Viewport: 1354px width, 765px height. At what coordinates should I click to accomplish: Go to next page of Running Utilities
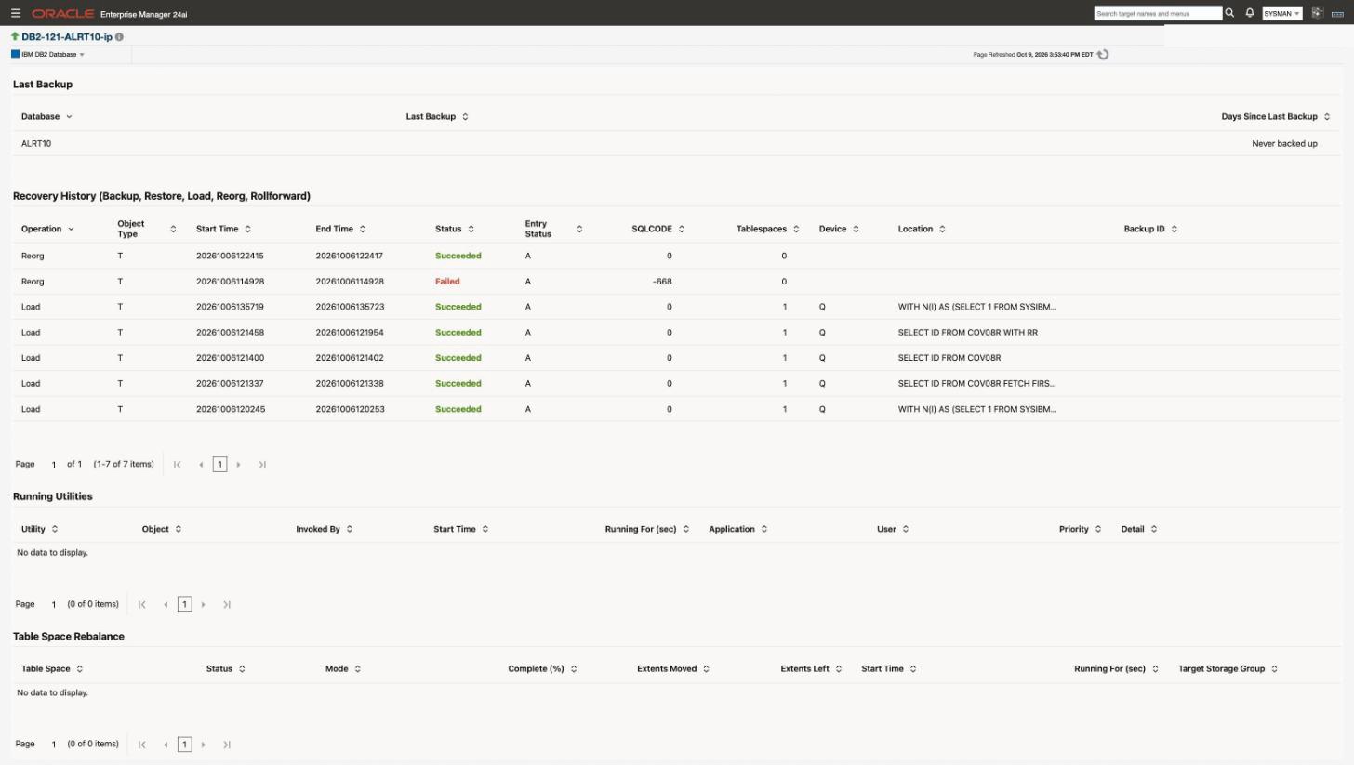(x=203, y=605)
